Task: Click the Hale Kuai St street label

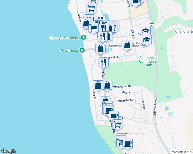Action: click(112, 57)
